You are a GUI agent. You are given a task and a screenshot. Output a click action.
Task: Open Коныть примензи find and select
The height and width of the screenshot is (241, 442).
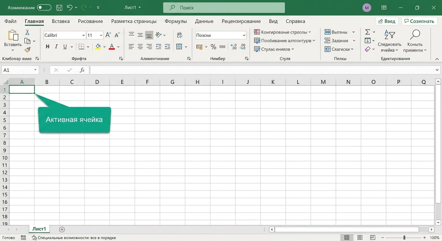pyautogui.click(x=415, y=41)
